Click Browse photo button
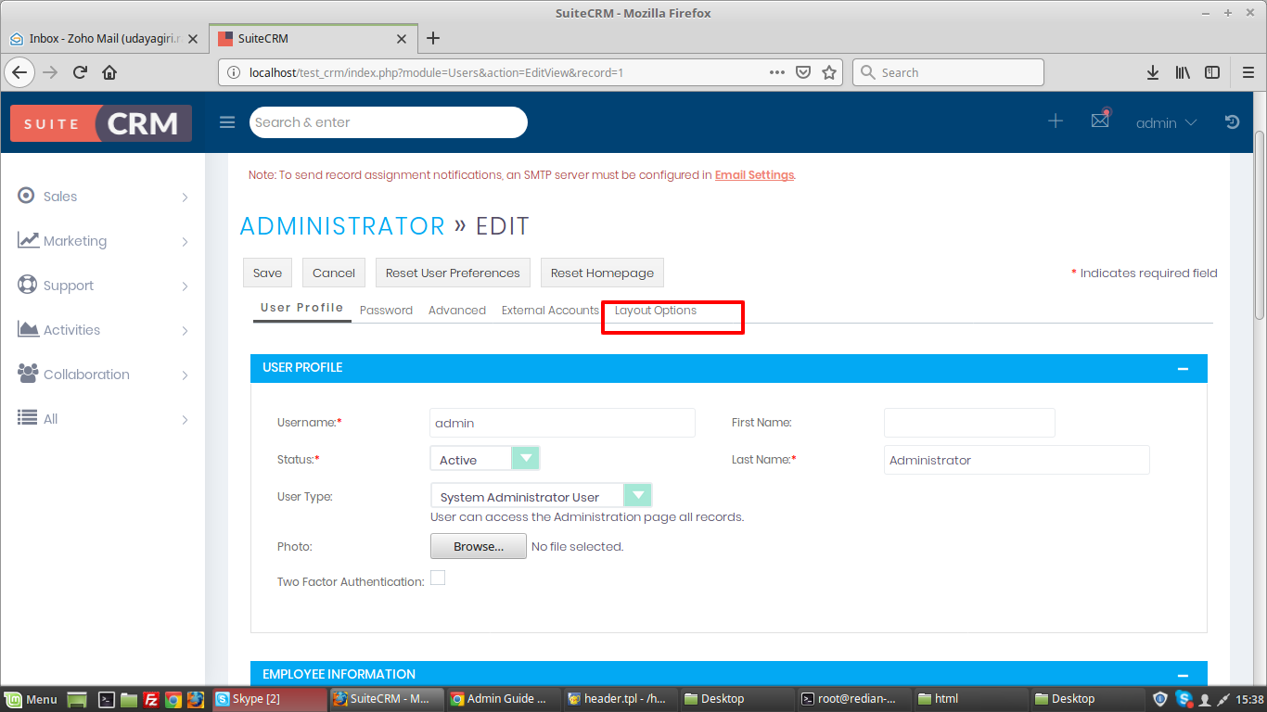The width and height of the screenshot is (1267, 712). click(479, 546)
